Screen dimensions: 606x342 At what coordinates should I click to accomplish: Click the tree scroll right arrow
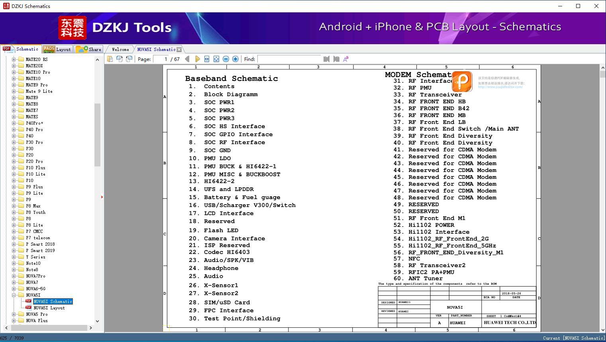click(x=91, y=328)
